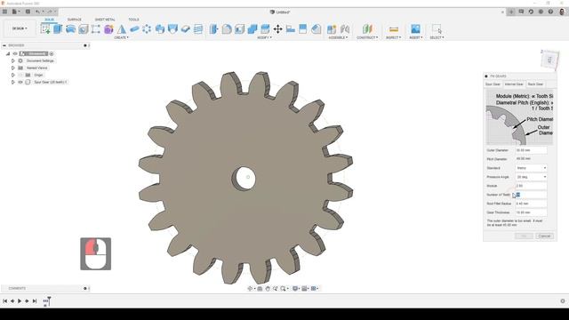Click the Gear Thickness input field
The width and height of the screenshot is (569, 320).
point(531,212)
